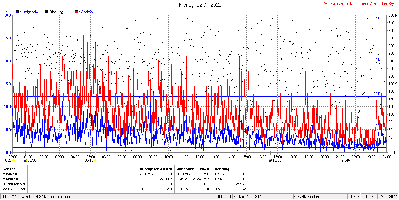The width and height of the screenshot is (399, 200).
Task: Click the Windböen km/h column header
Action: pos(193,169)
